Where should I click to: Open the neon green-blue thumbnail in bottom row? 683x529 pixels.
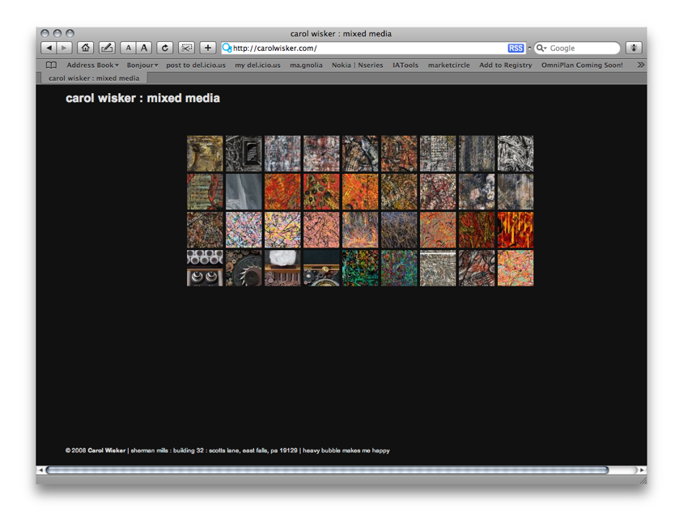click(360, 269)
